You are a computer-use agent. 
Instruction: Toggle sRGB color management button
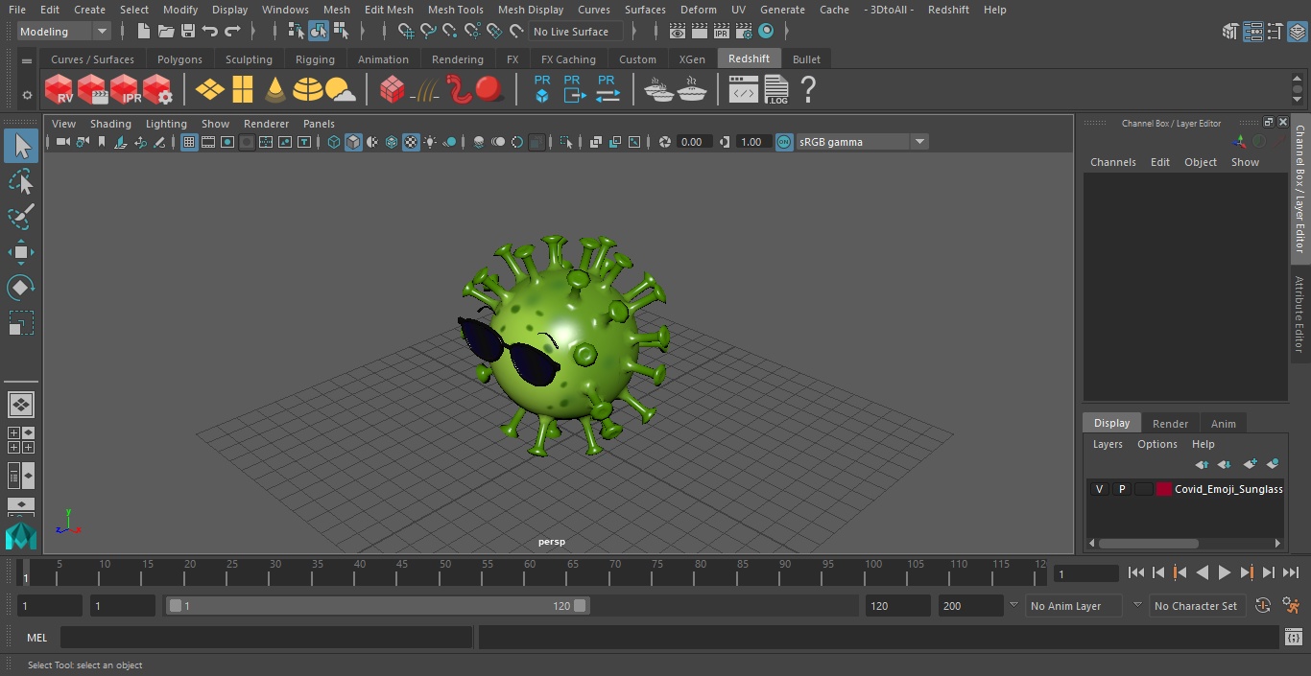click(784, 142)
